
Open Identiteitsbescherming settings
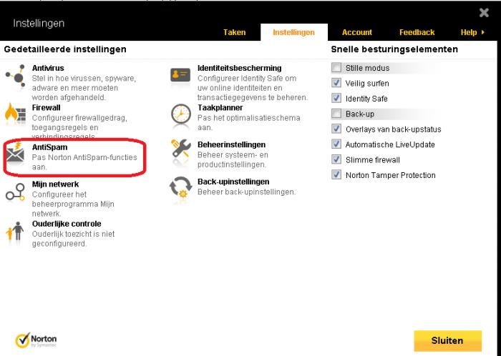pos(239,68)
